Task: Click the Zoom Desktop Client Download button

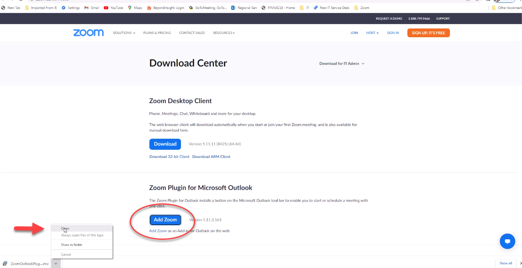Action: (x=165, y=144)
